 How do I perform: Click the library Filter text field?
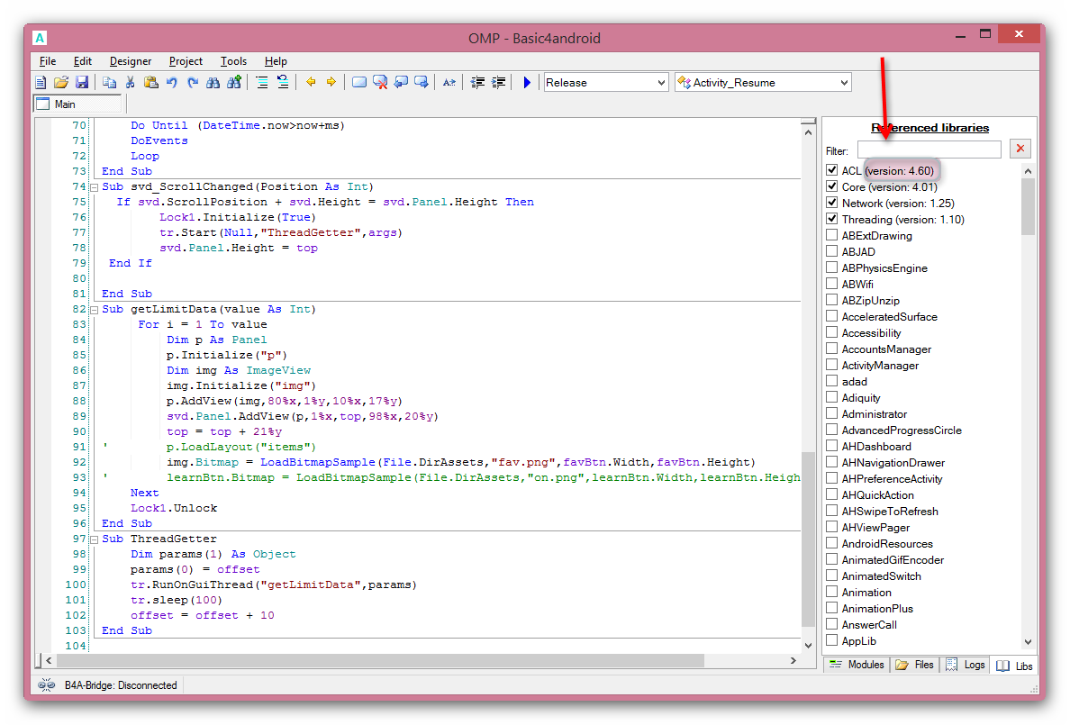(x=929, y=150)
